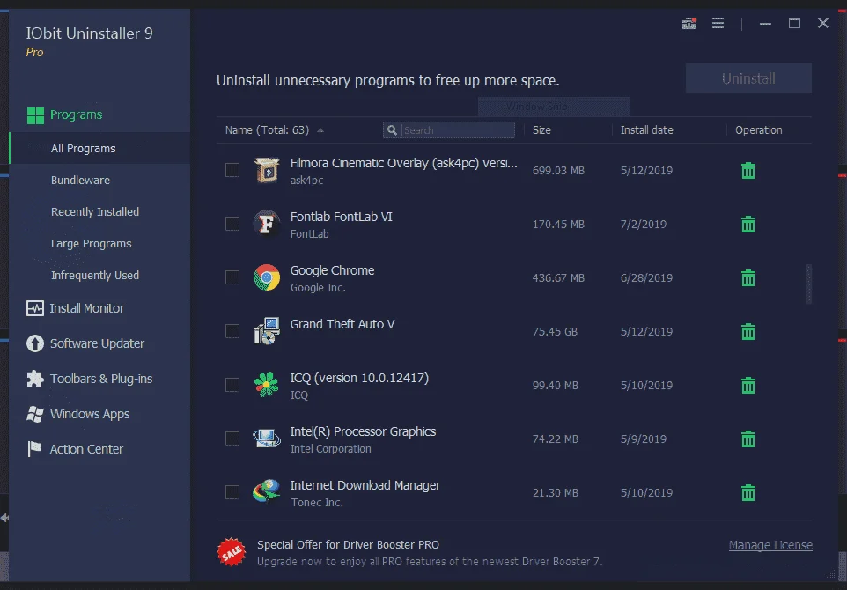Viewport: 847px width, 590px height.
Task: Click the Filmora Cinematic Overlay box icon
Action: pyautogui.click(x=267, y=170)
